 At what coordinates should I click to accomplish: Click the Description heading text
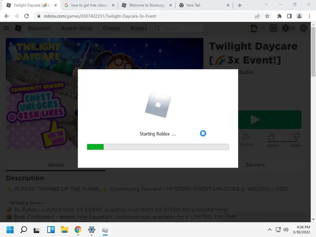pos(25,178)
